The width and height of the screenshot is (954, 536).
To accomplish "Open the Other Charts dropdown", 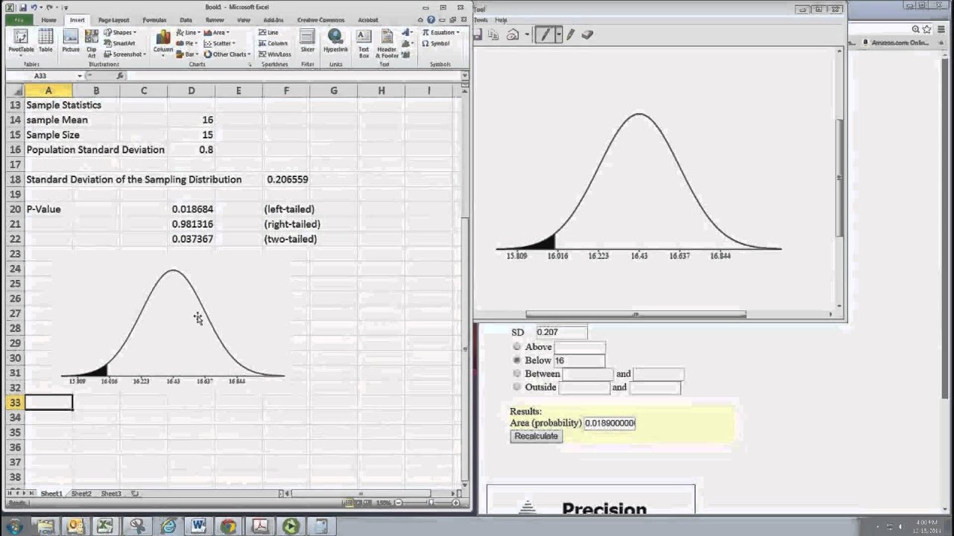I will (227, 54).
